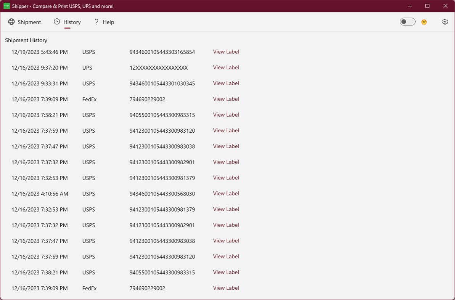Viewport: 455px width, 300px height.
Task: Click tracking number 9434600105443303165854
Action: (x=162, y=52)
